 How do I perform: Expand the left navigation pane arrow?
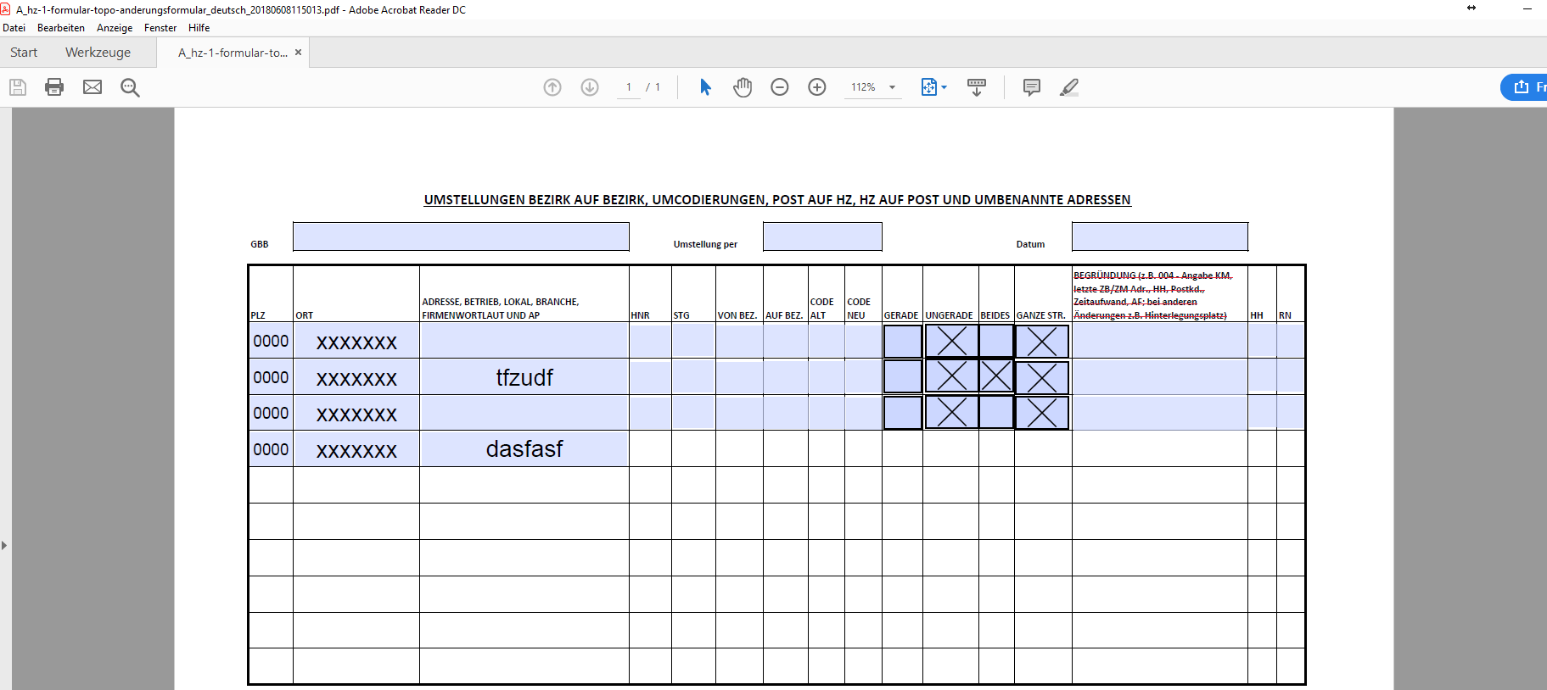pos(4,545)
